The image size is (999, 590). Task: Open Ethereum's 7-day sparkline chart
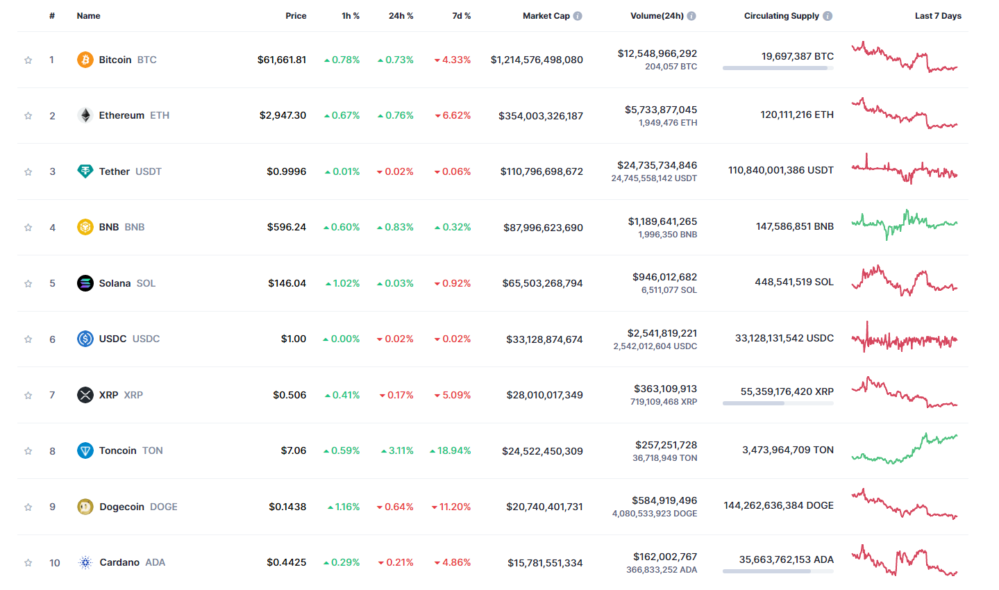click(905, 113)
